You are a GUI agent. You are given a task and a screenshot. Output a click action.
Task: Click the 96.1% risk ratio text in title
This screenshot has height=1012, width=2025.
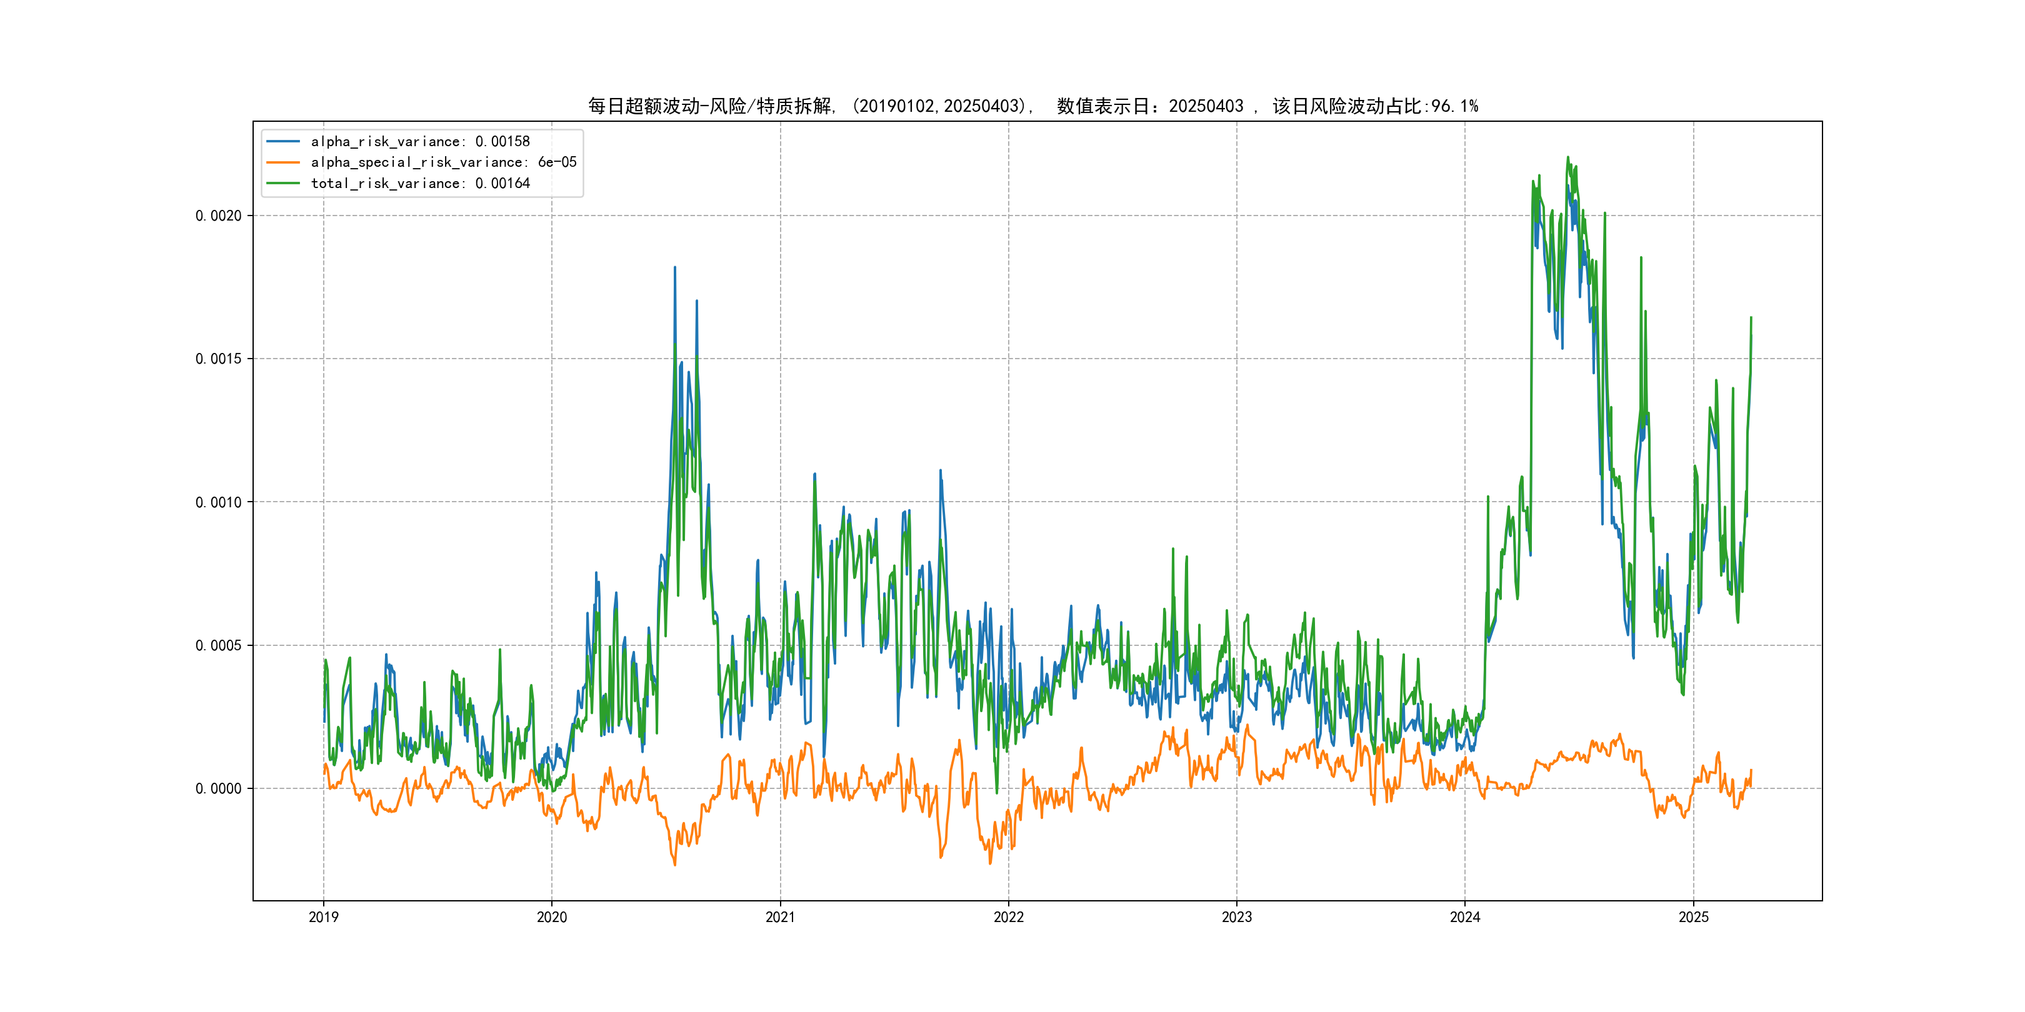pos(1454,106)
